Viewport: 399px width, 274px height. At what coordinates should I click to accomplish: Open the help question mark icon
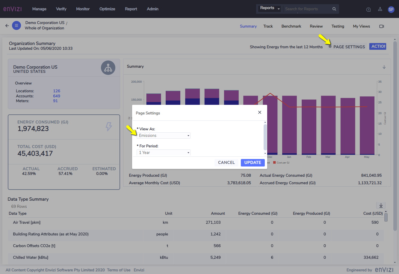pos(368,10)
